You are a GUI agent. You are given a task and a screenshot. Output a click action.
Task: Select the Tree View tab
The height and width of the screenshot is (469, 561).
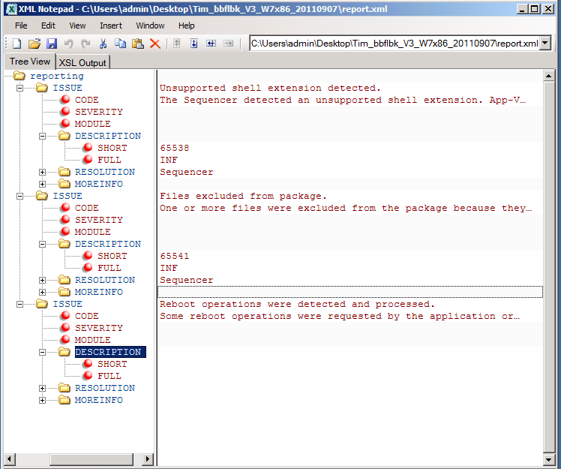(x=30, y=62)
